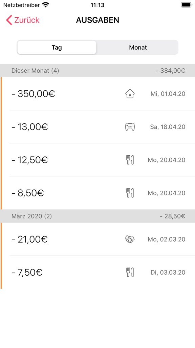This screenshot has width=195, height=348.
Task: Keep Tag view selected in the segmented control
Action: [57, 47]
